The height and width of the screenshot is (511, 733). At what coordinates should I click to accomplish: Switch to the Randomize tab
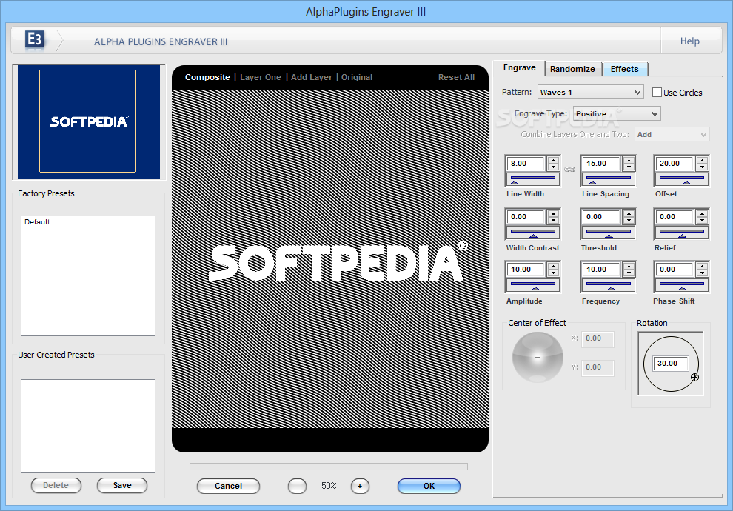tap(572, 69)
